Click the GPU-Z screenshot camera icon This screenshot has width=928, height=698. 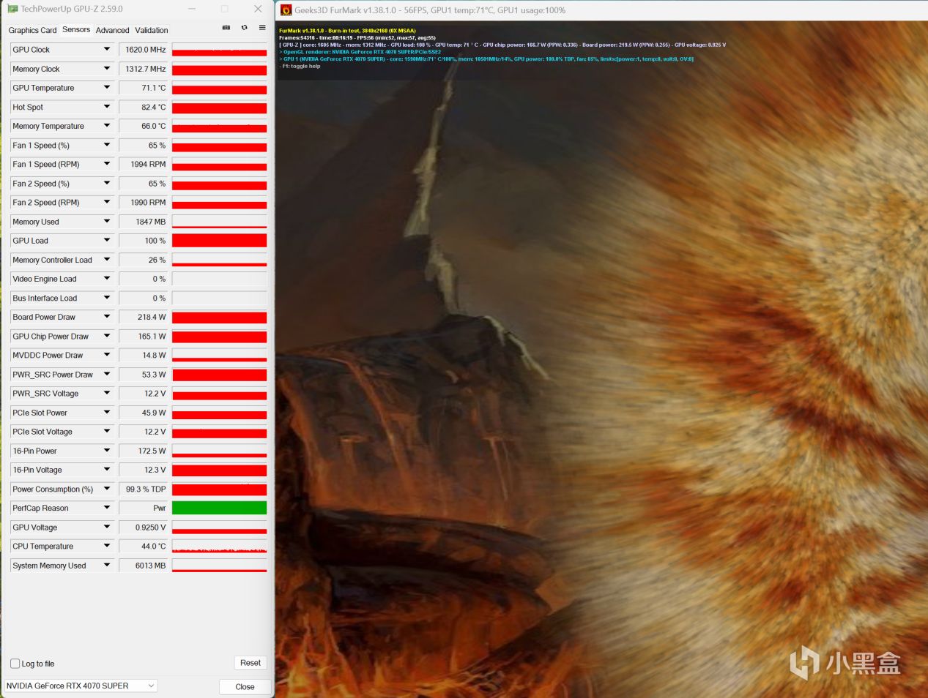pos(226,28)
